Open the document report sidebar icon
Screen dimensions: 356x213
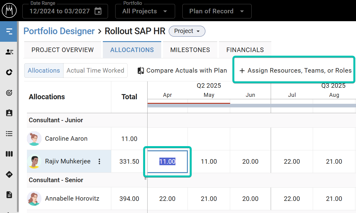(9, 195)
